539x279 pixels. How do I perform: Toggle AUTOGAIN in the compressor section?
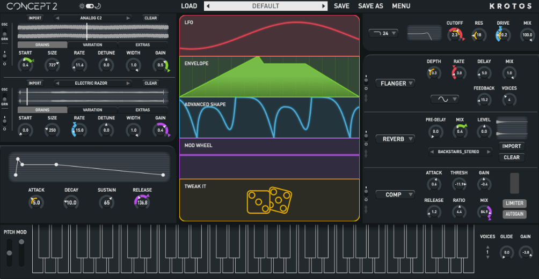(x=514, y=214)
